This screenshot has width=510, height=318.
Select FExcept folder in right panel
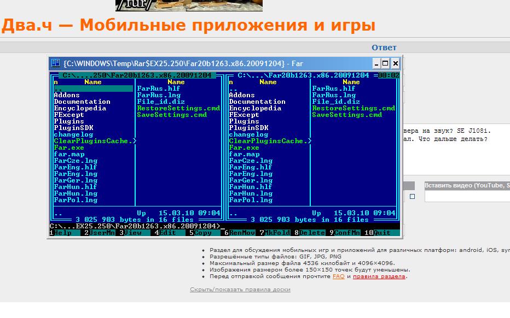pos(244,115)
